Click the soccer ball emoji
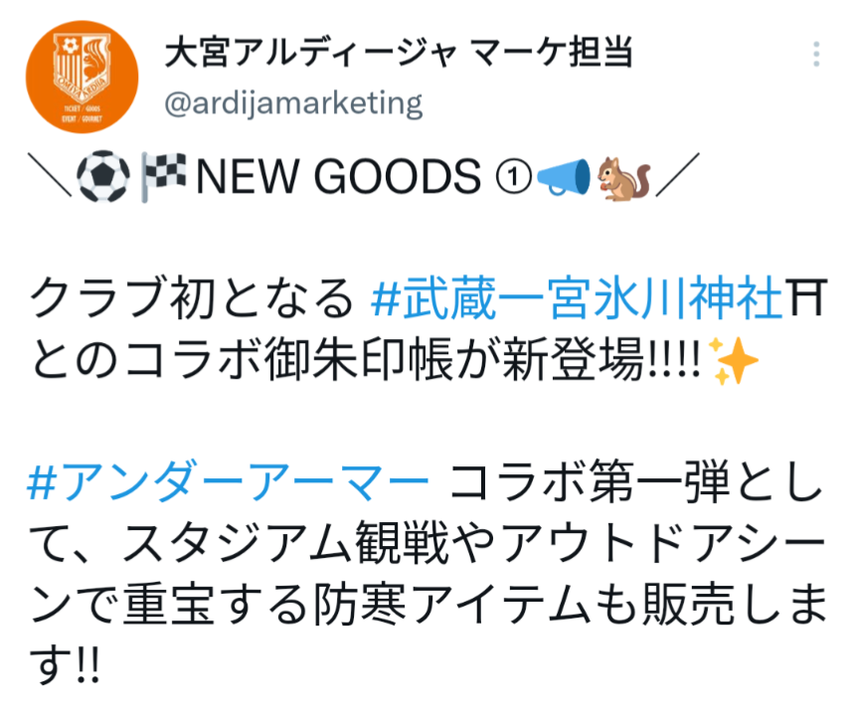 (x=102, y=176)
